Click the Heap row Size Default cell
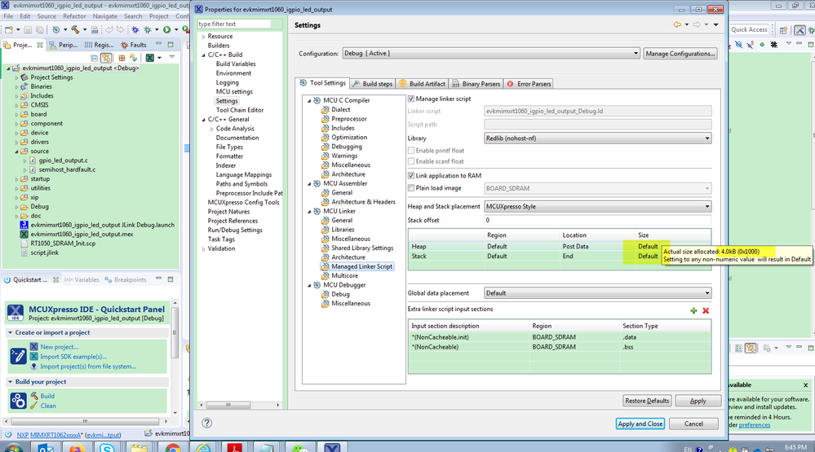The height and width of the screenshot is (452, 815). tap(648, 246)
